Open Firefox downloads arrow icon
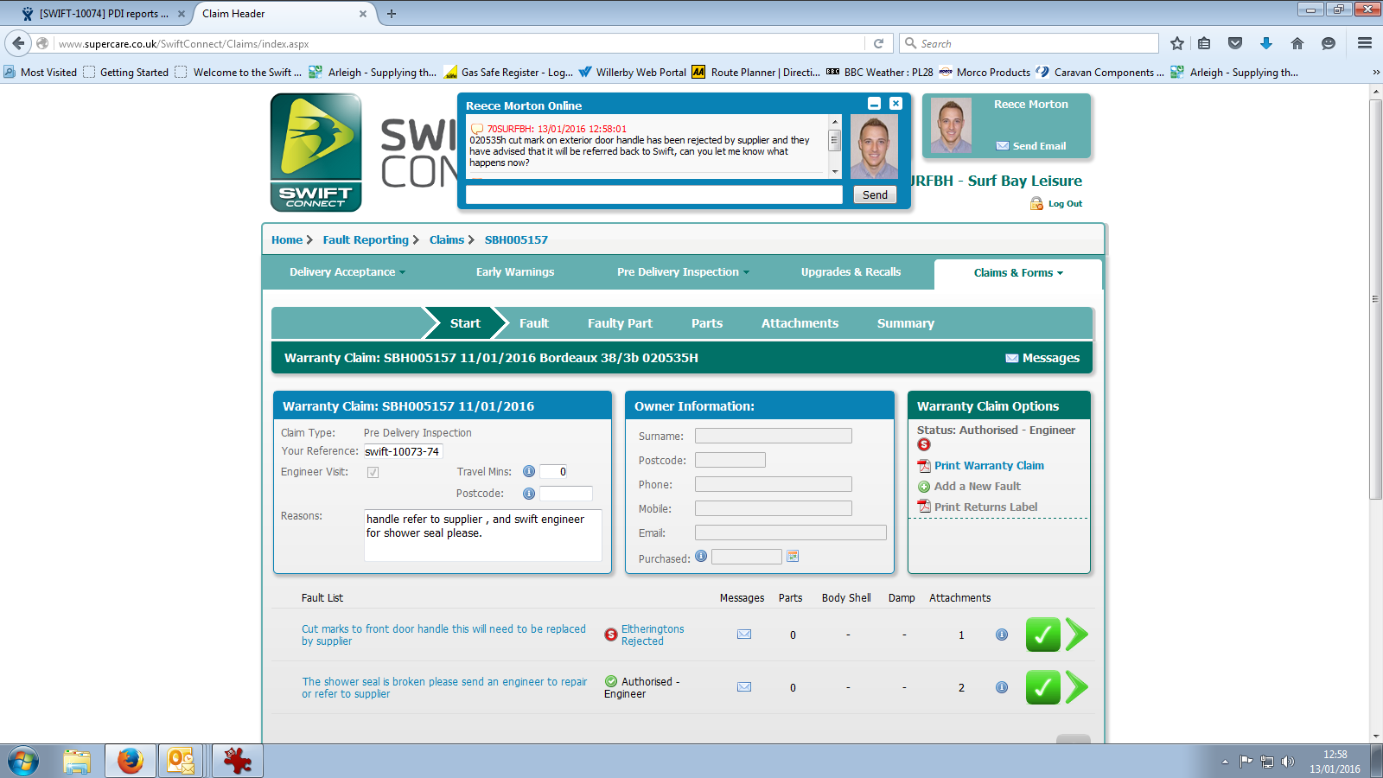The width and height of the screenshot is (1383, 778). pos(1266,43)
